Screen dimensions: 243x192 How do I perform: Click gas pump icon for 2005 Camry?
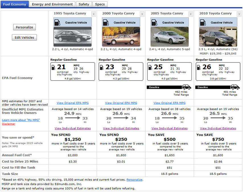[x=155, y=22]
